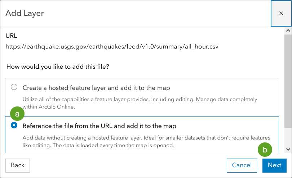Click the 'Create a hosted feature layer' option title
The image size is (292, 178).
[96, 88]
